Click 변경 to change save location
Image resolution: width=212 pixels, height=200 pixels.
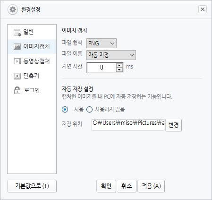173,125
